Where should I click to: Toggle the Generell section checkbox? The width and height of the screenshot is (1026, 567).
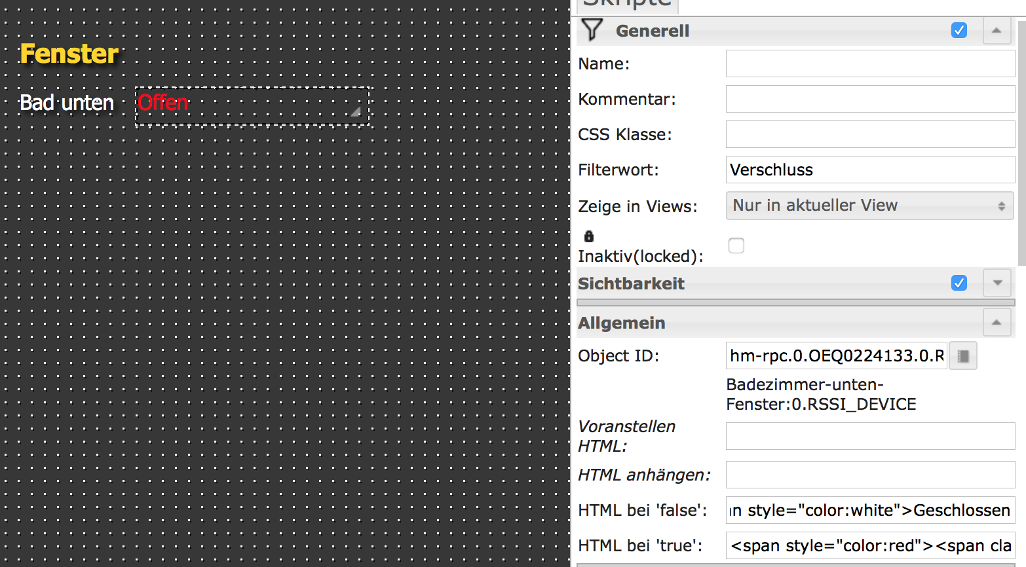pos(959,30)
